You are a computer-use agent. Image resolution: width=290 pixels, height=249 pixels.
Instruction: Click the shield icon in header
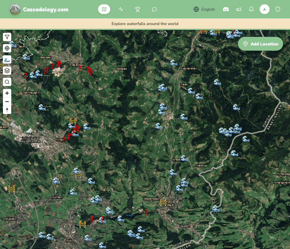pyautogui.click(x=278, y=9)
